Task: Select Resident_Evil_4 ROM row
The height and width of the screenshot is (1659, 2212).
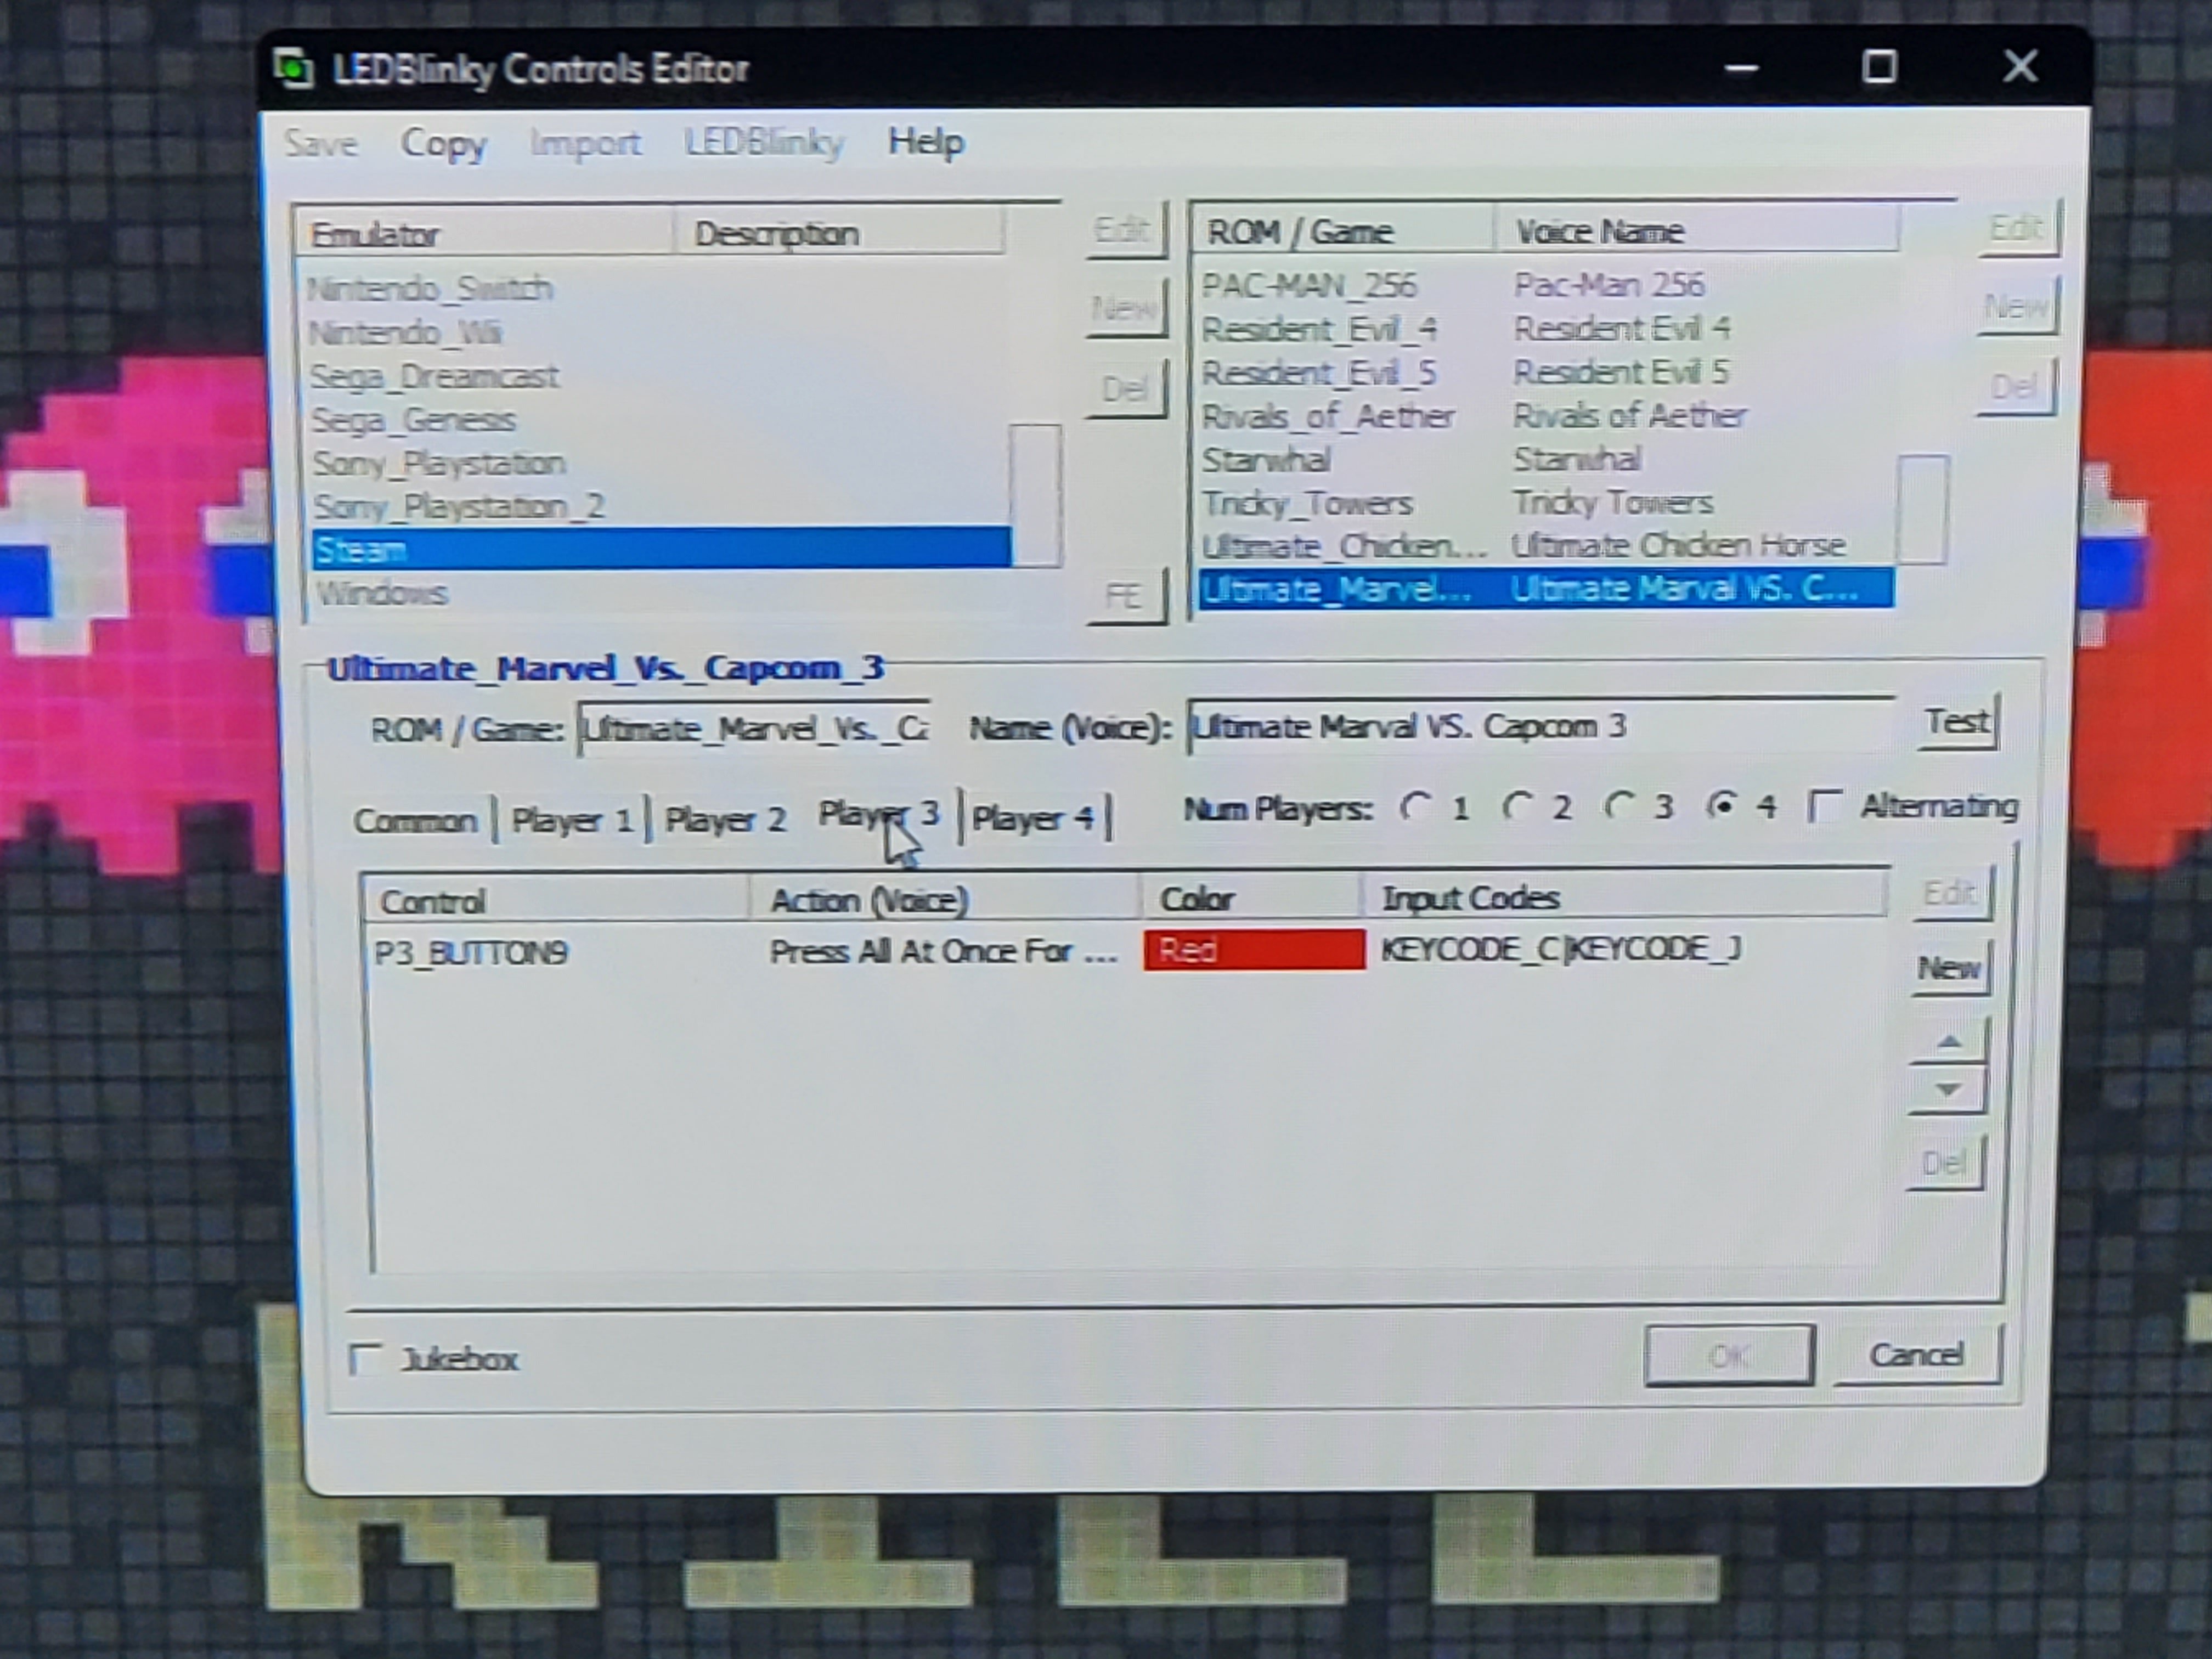Action: tap(1546, 329)
